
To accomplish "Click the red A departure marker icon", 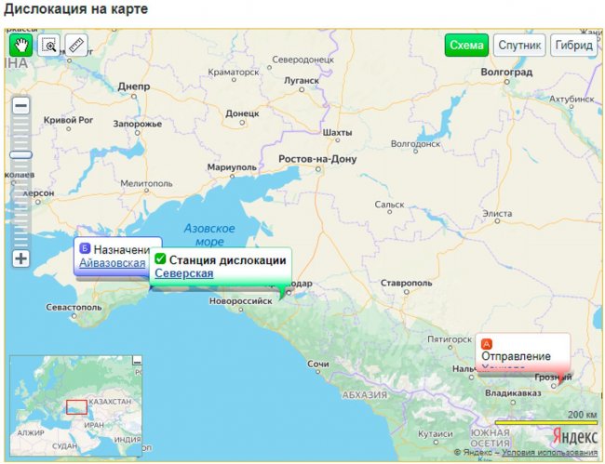I will pyautogui.click(x=487, y=343).
